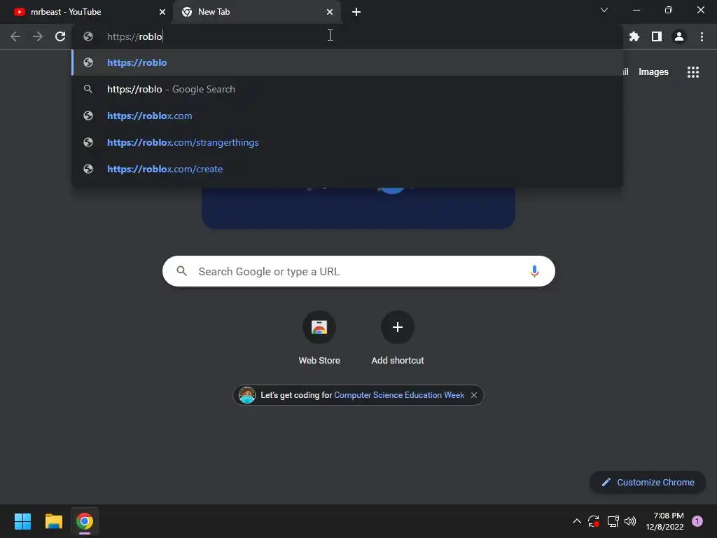Switch to the mrbeast - YouTube tab
717x538 pixels.
pyautogui.click(x=87, y=12)
